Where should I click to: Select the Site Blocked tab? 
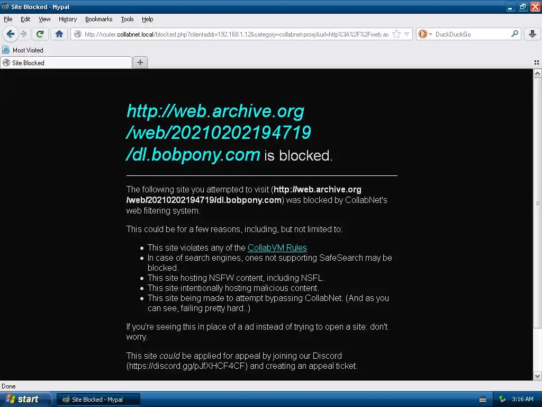(x=66, y=63)
